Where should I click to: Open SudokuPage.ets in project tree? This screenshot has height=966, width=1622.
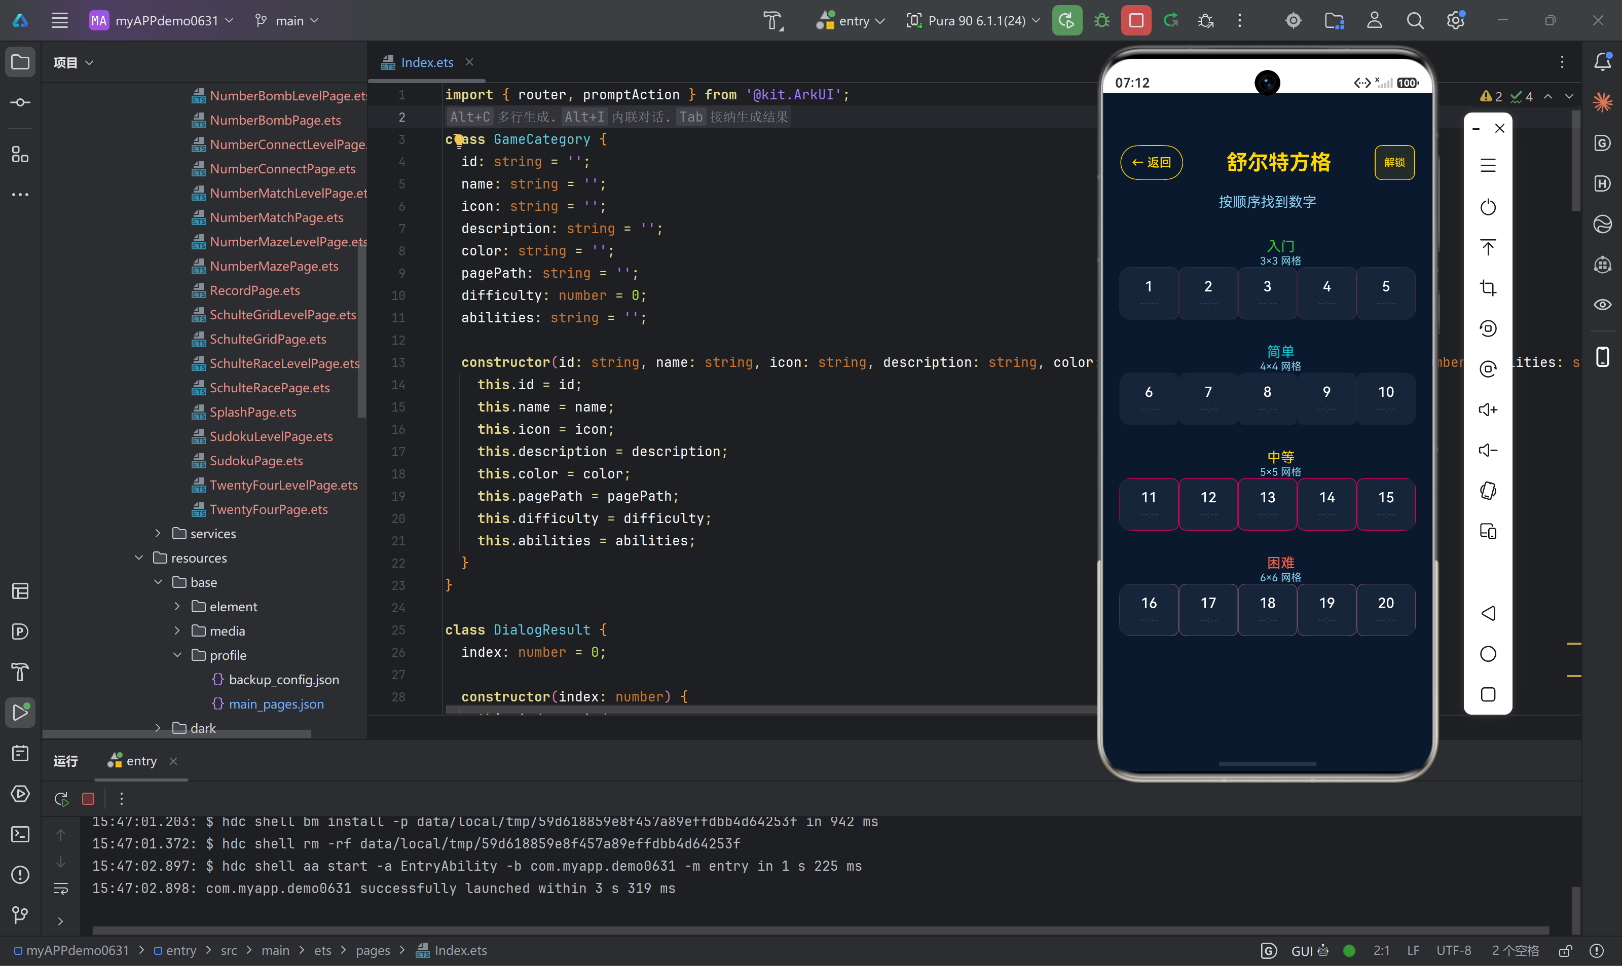(x=256, y=461)
